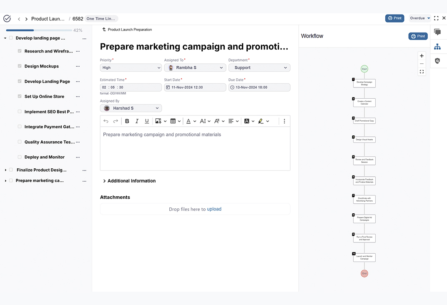The width and height of the screenshot is (447, 305).
Task: Expand the Finalize Product Design tree item
Action: [x=5, y=170]
